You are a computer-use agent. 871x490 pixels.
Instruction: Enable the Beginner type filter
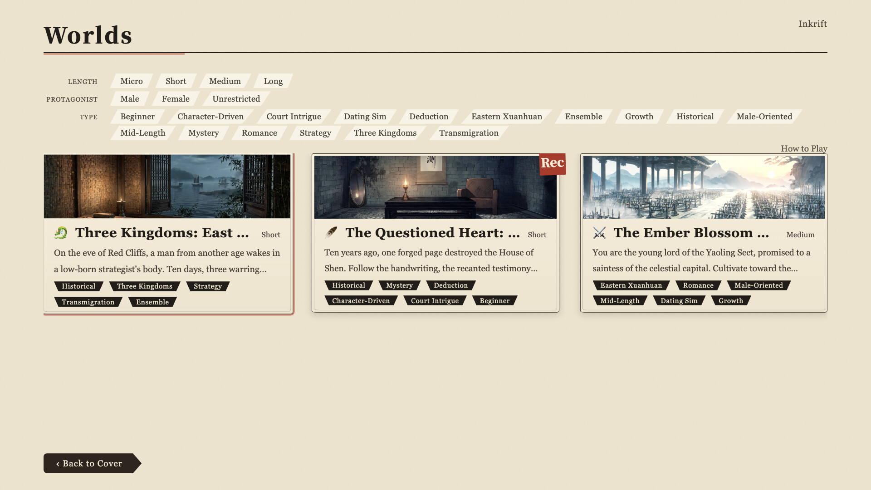(137, 117)
